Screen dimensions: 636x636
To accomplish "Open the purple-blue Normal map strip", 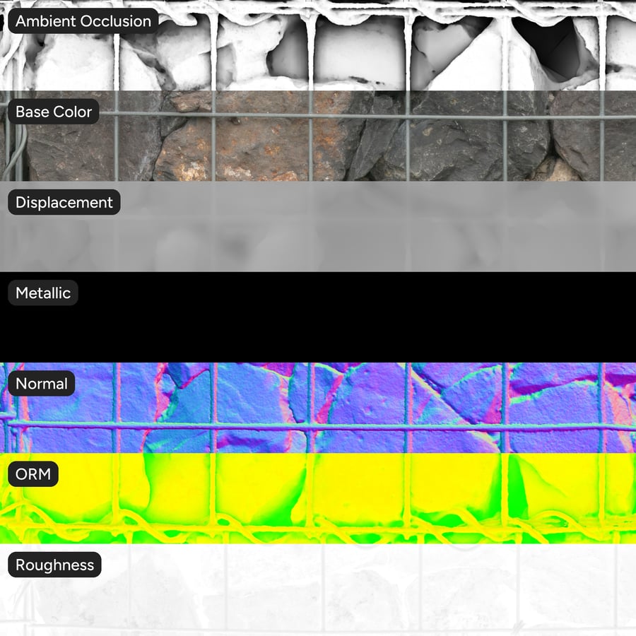I will tap(318, 408).
